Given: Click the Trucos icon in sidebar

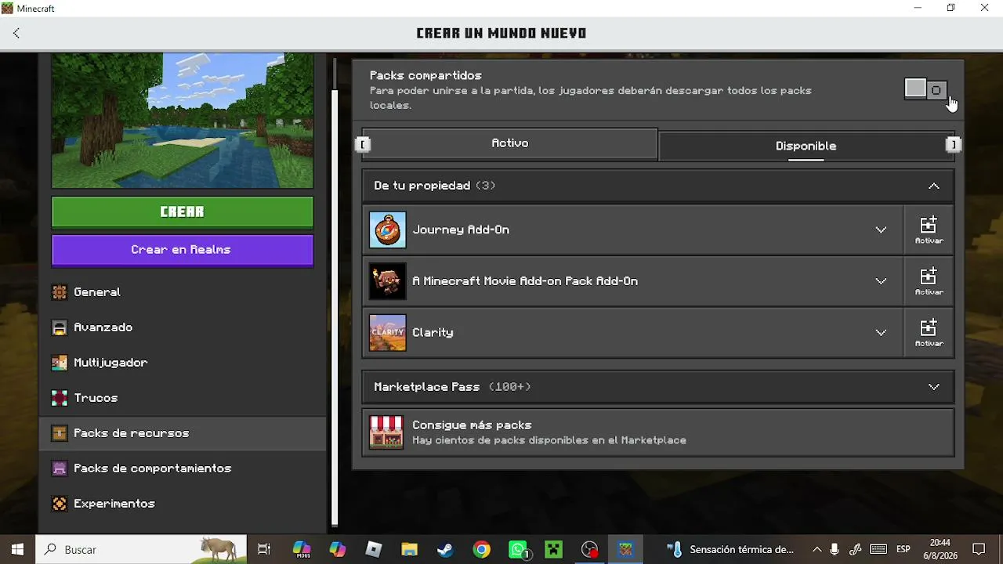Looking at the screenshot, I should coord(60,398).
